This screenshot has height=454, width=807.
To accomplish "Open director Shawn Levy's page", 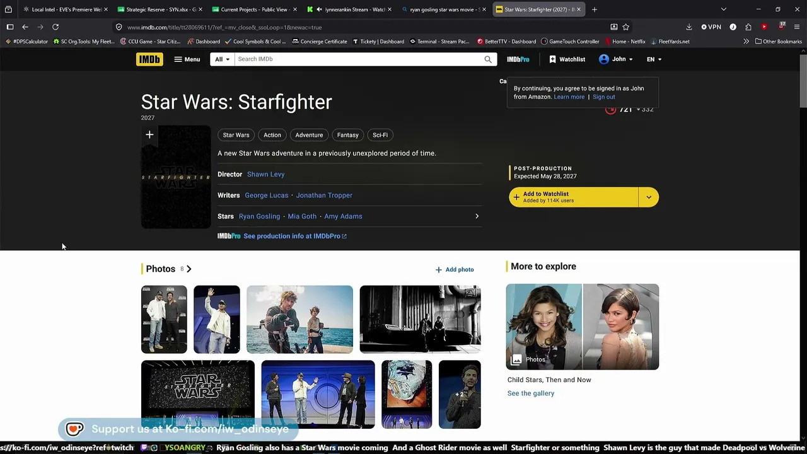I will pos(265,174).
